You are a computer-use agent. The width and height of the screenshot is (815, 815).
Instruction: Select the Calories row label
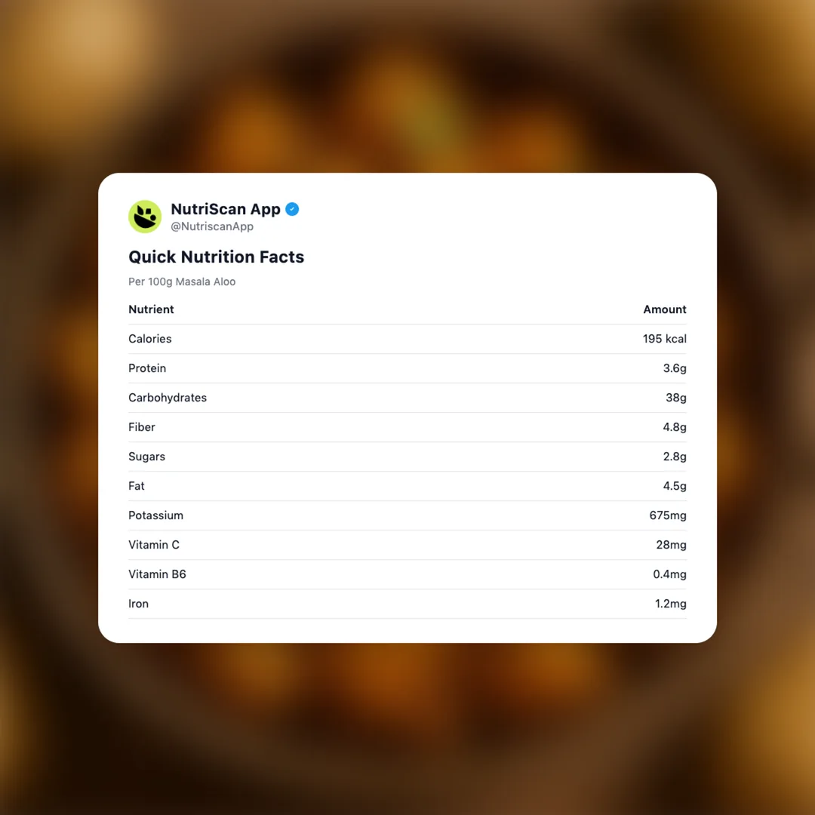coord(149,339)
